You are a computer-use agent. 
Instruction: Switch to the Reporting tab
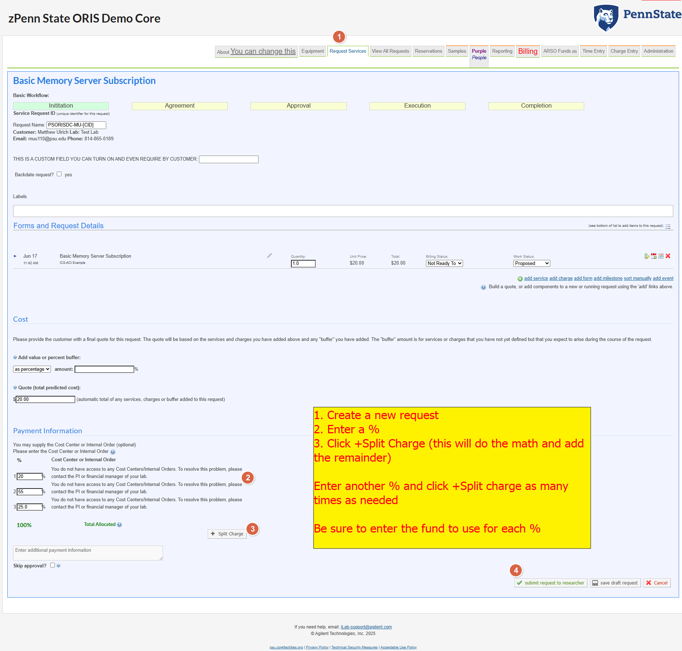(x=502, y=51)
